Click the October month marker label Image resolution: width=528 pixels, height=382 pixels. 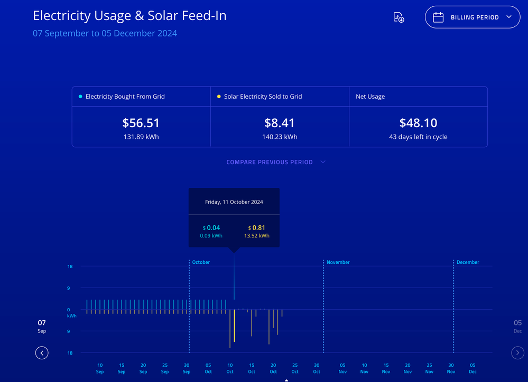coord(201,262)
